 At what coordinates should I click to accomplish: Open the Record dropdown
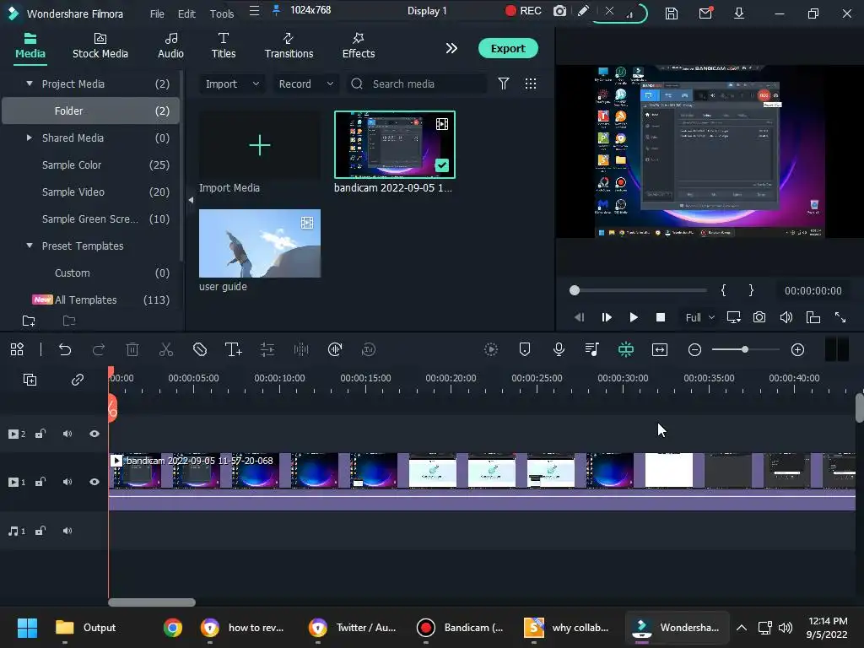[305, 84]
